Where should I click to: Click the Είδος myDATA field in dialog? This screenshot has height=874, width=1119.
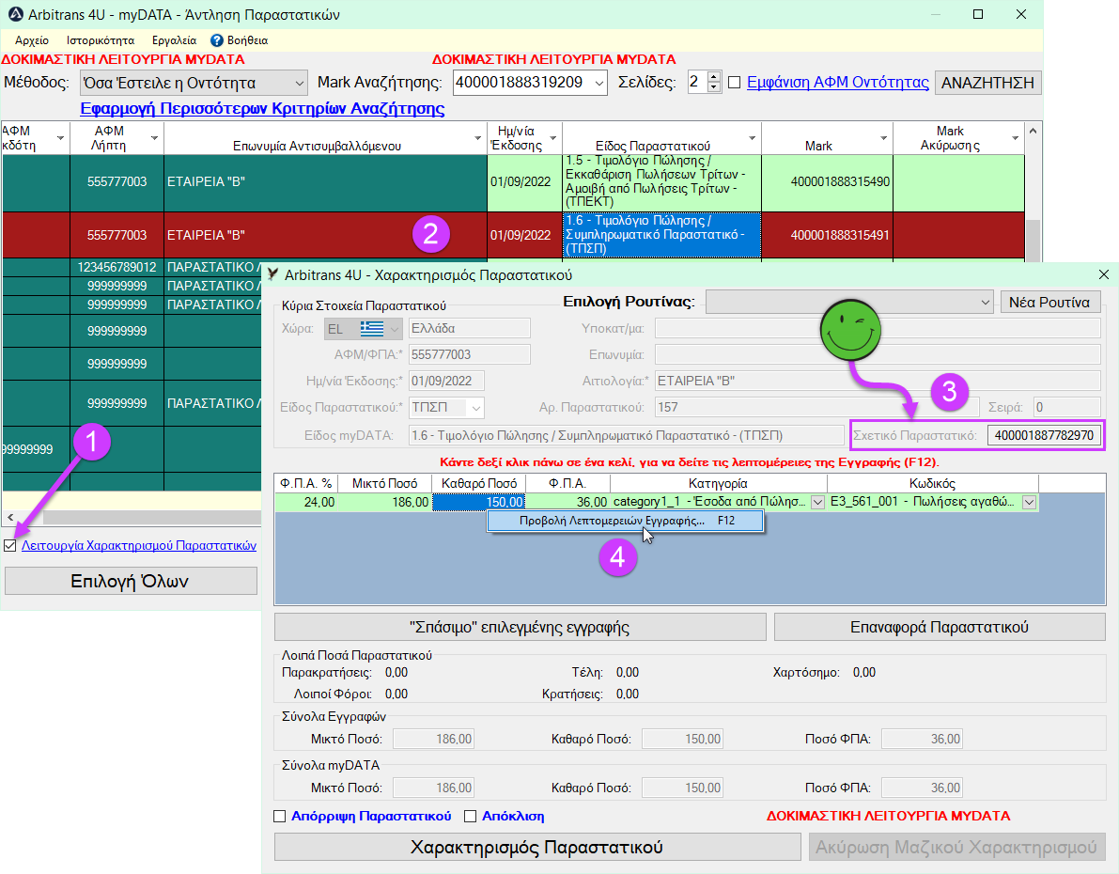(627, 435)
